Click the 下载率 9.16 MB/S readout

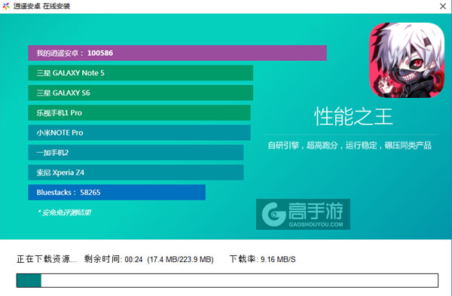pos(262,259)
